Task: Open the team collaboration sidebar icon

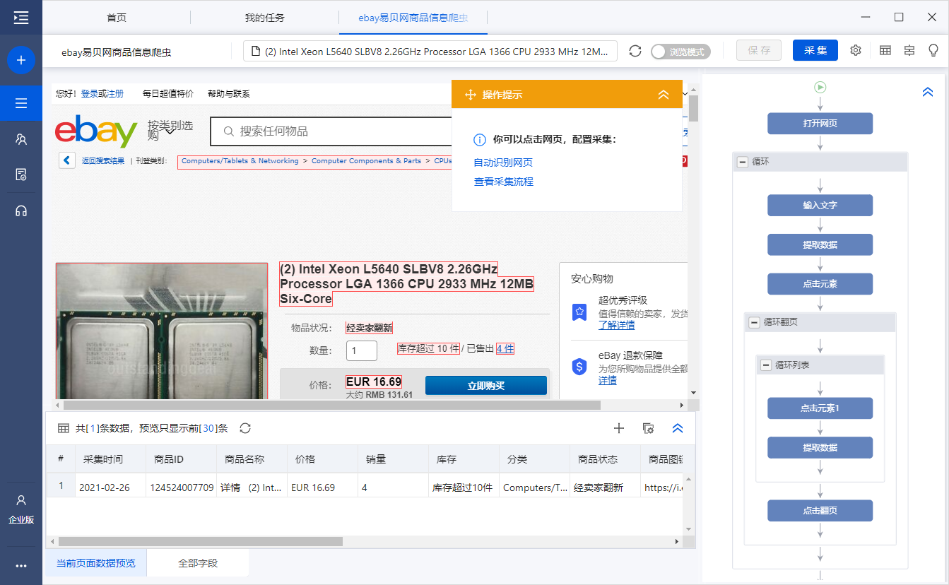Action: click(x=21, y=139)
